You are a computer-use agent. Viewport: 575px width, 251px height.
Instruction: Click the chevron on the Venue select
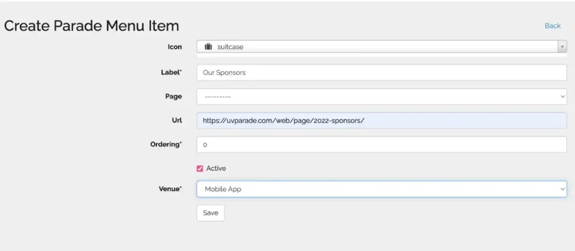click(x=563, y=189)
